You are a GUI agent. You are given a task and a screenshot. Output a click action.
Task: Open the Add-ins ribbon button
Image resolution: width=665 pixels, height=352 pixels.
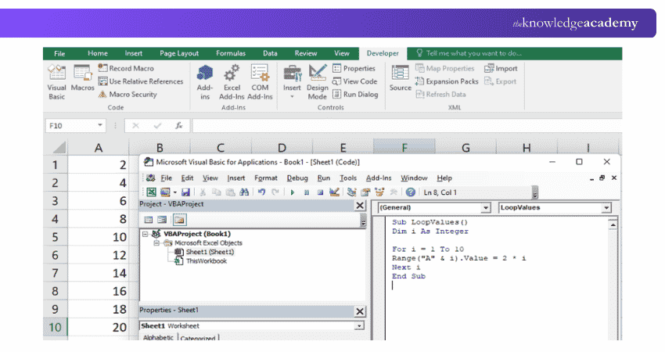(205, 82)
